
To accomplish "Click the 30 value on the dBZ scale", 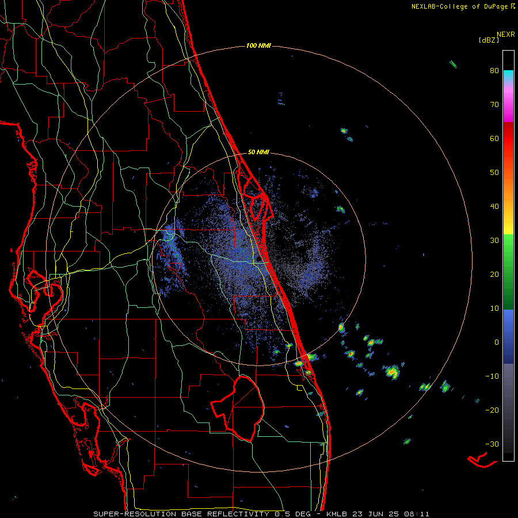I will pyautogui.click(x=494, y=241).
